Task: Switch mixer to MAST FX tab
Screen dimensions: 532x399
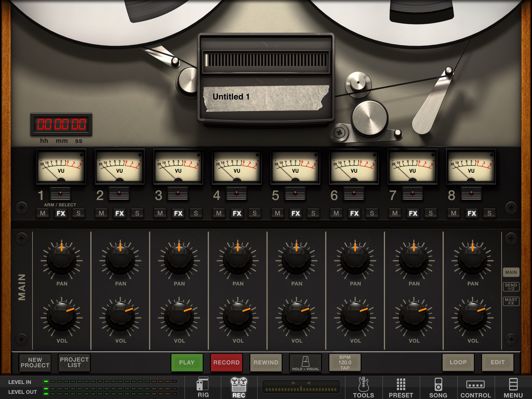Action: [511, 301]
